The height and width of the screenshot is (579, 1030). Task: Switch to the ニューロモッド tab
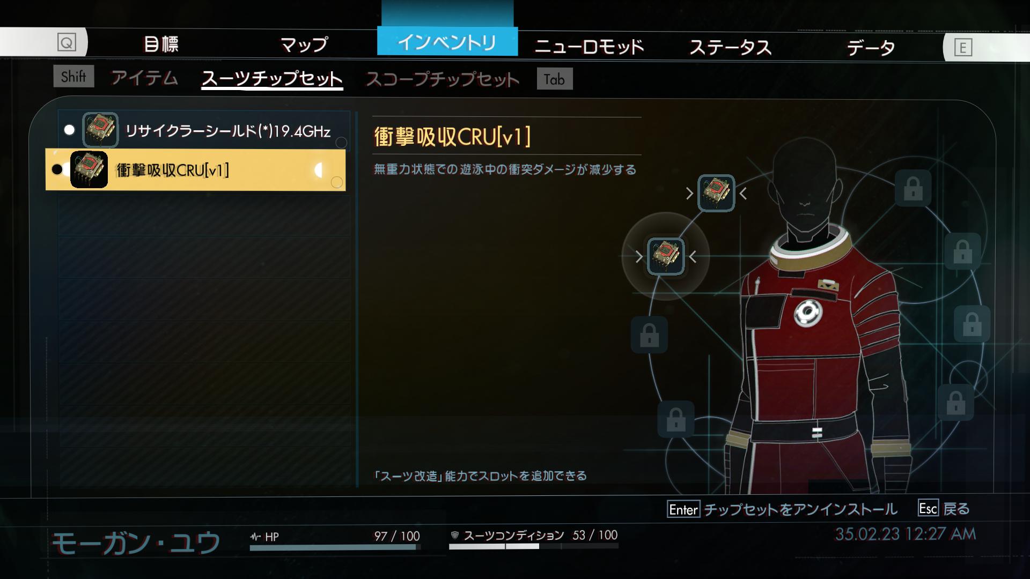589,47
